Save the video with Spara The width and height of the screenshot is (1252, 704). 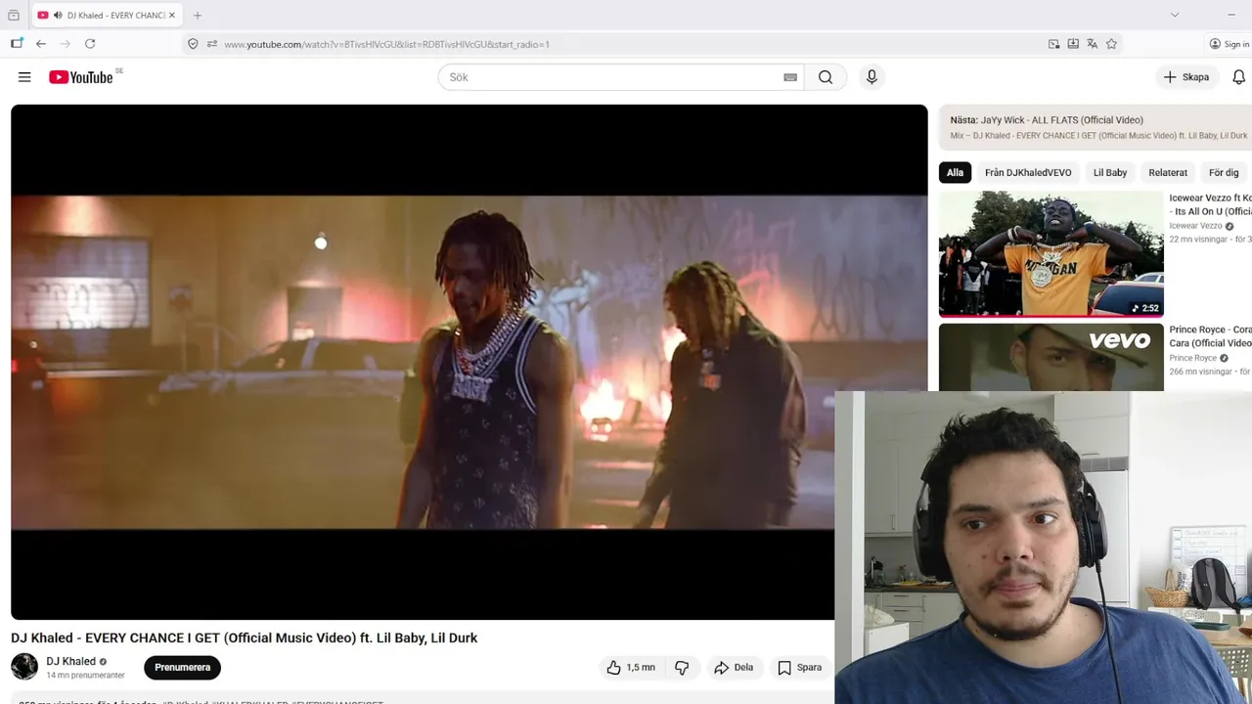coord(800,668)
